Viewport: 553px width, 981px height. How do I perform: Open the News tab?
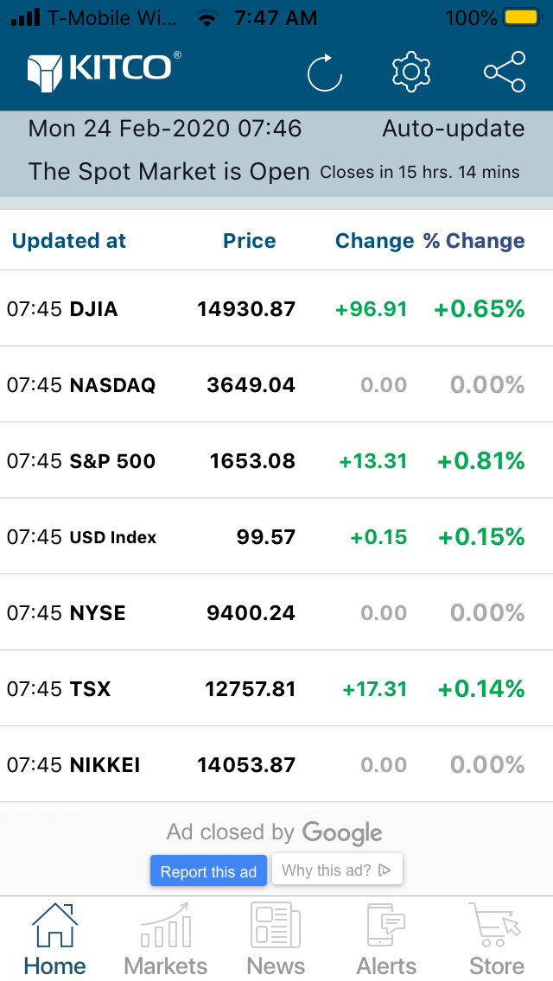point(276,939)
